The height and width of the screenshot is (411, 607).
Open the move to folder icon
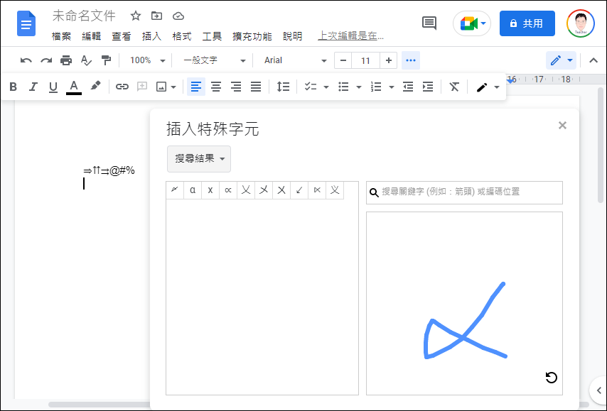157,16
